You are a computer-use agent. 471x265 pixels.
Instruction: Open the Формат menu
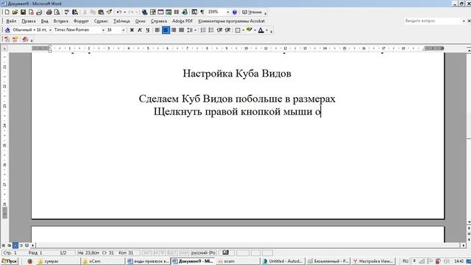click(81, 21)
